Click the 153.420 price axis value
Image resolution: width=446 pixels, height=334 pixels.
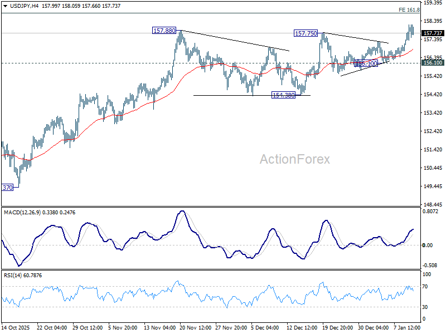[433, 113]
